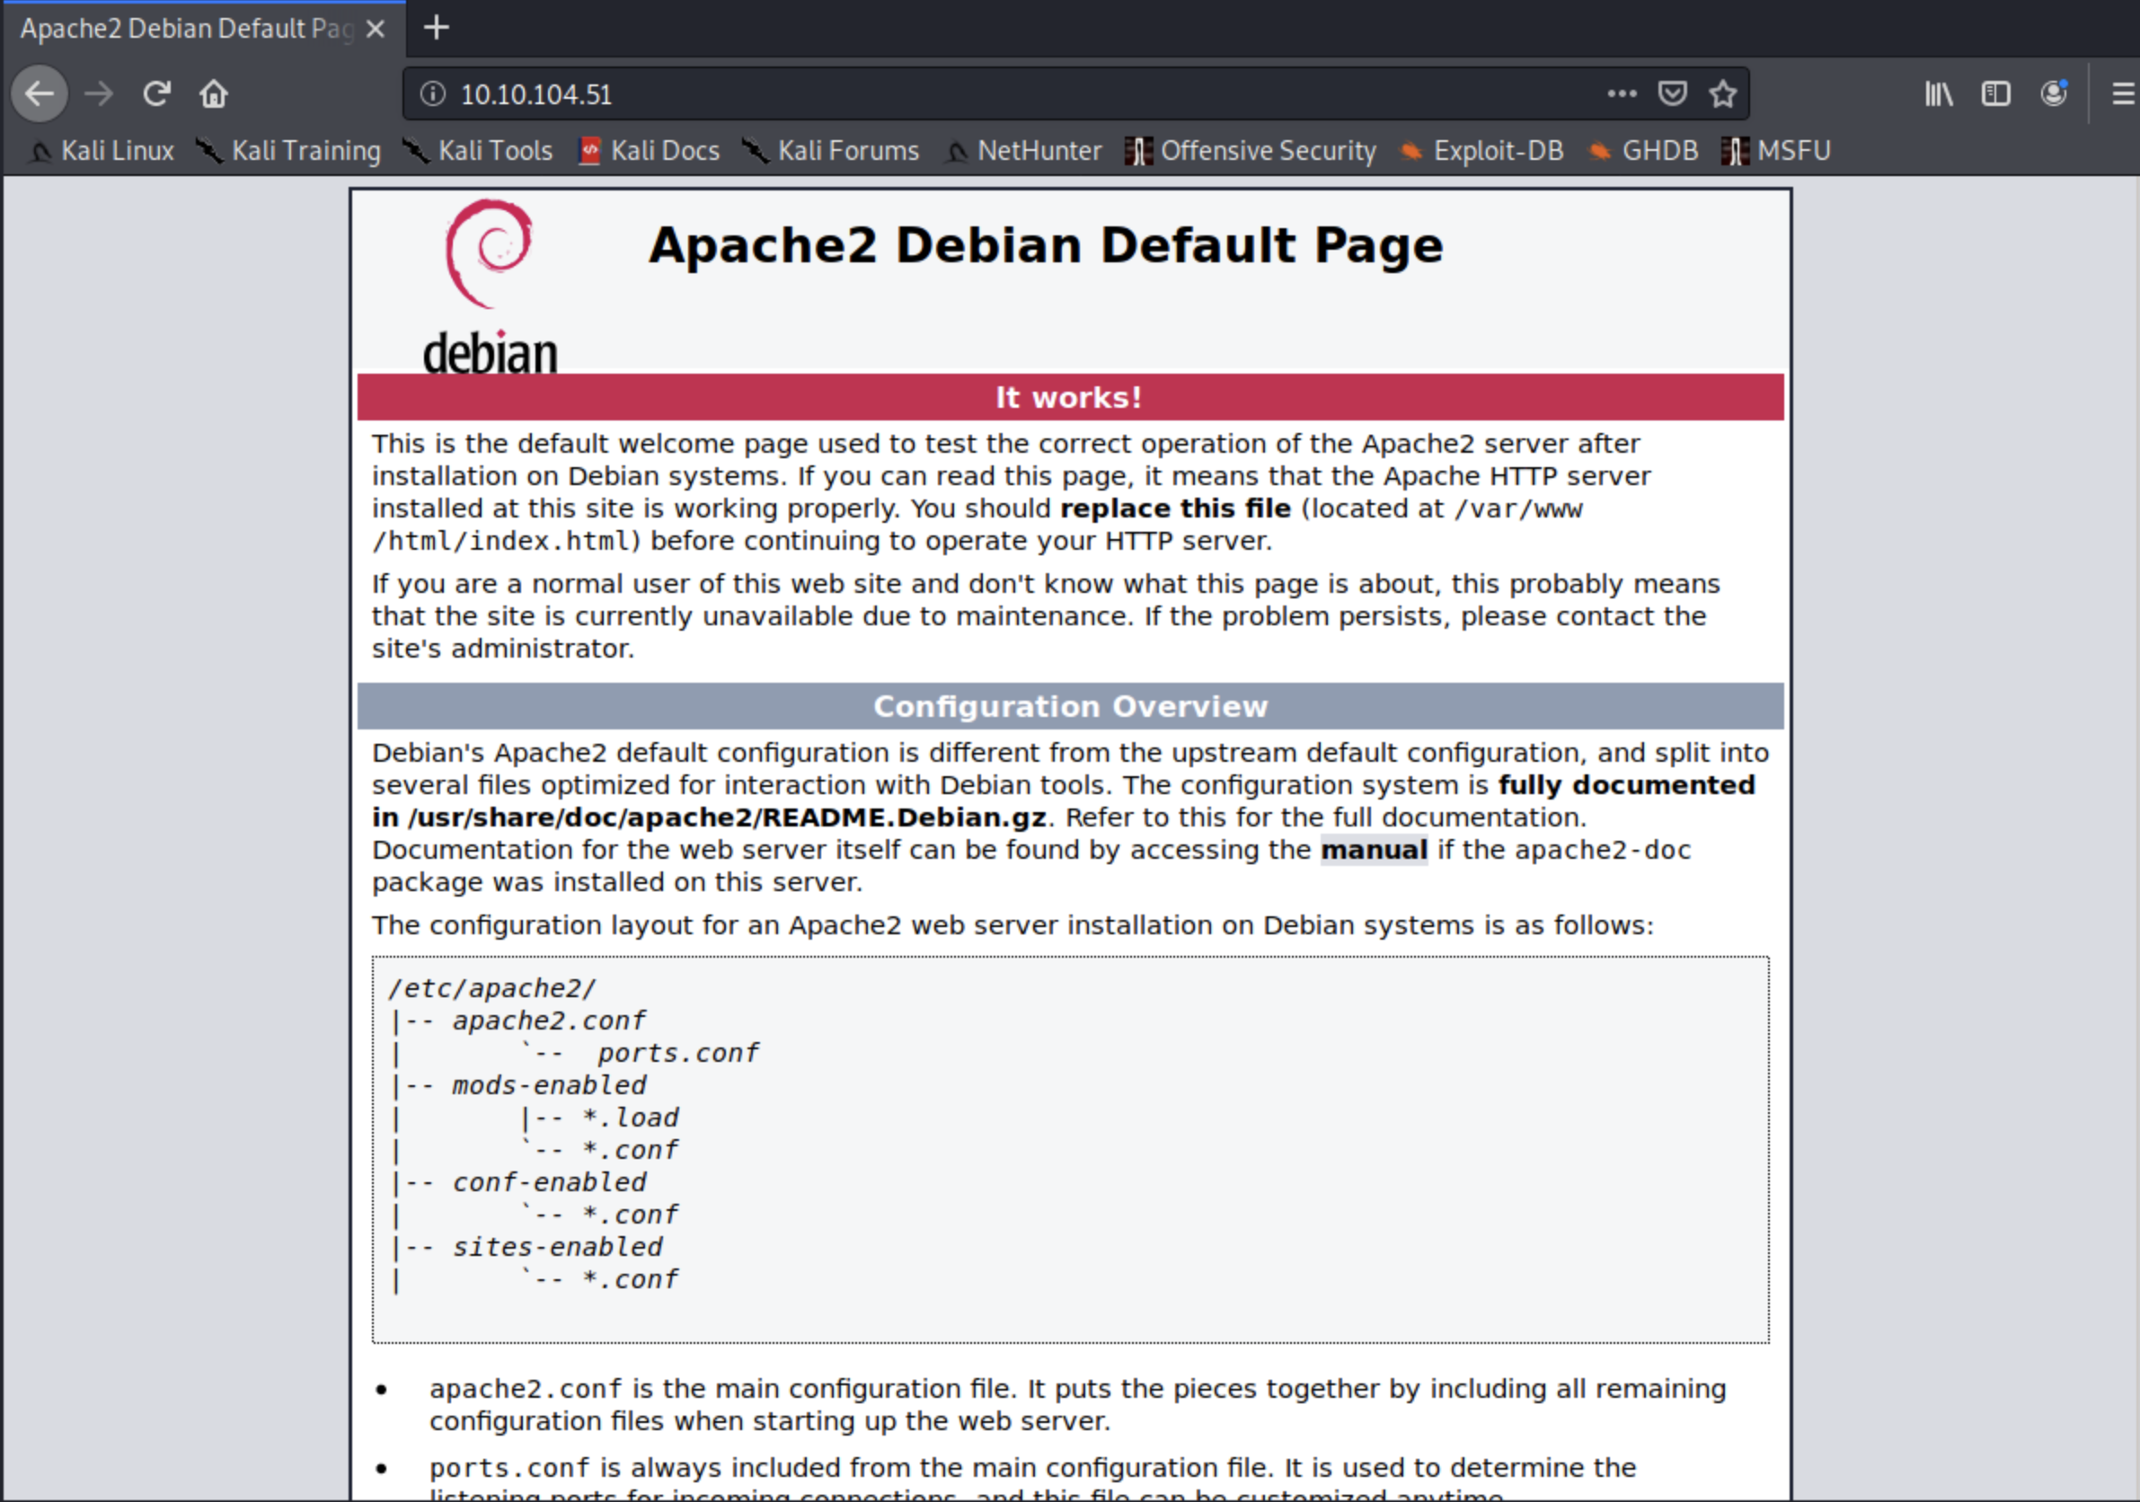2140x1502 pixels.
Task: Open Firefox account profile icon
Action: click(x=2054, y=94)
